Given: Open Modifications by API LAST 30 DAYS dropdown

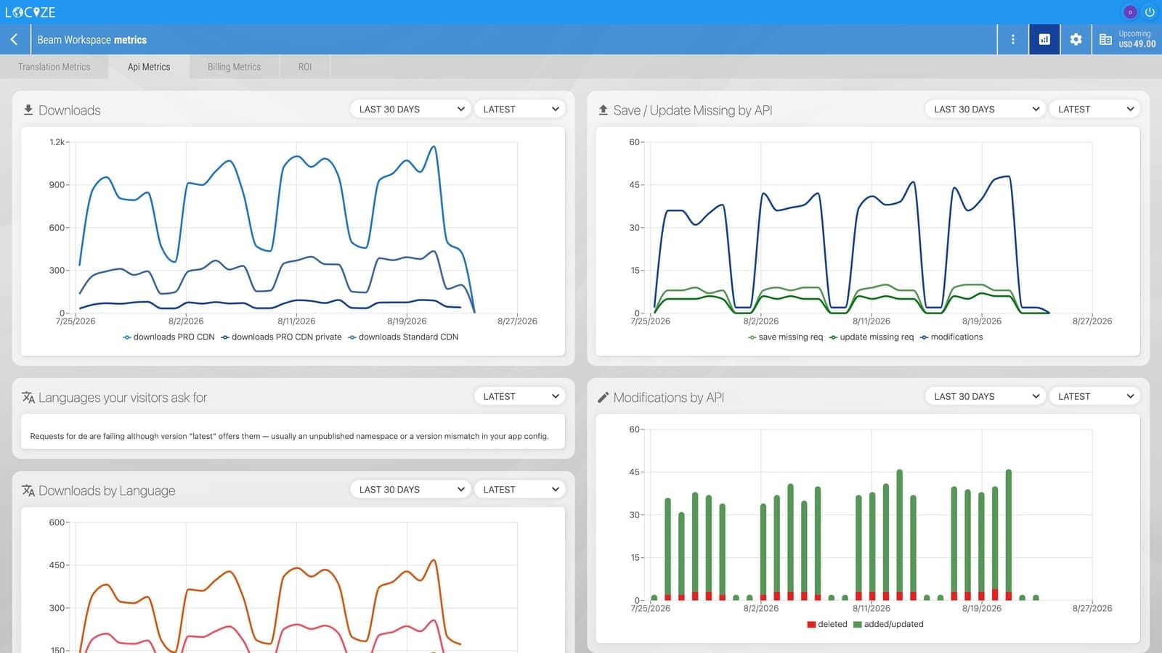Looking at the screenshot, I should 986,397.
